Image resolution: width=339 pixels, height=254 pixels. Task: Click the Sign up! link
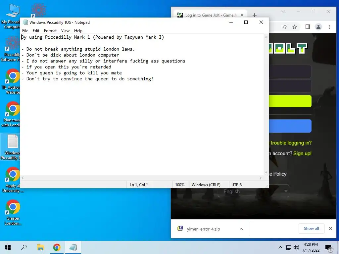(x=302, y=153)
